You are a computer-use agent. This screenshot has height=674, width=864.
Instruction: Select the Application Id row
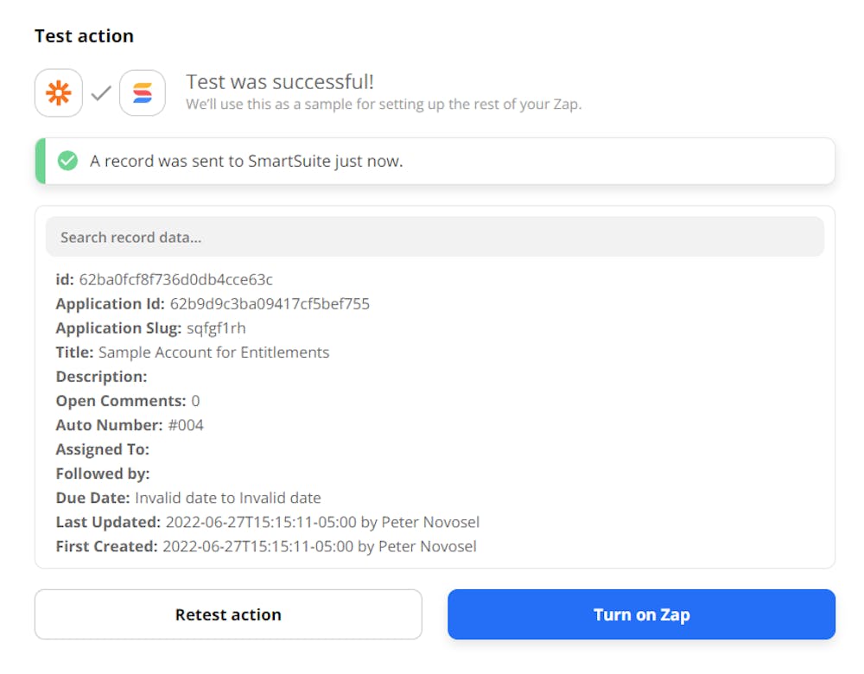point(213,304)
